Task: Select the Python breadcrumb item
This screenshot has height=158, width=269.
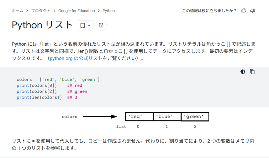Action: point(109,11)
